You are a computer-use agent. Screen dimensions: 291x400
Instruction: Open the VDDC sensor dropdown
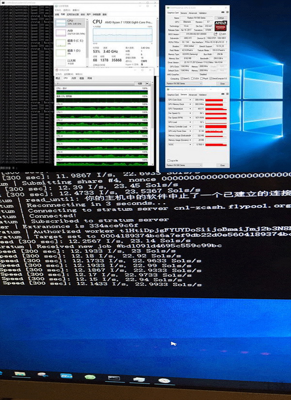[x=190, y=144]
